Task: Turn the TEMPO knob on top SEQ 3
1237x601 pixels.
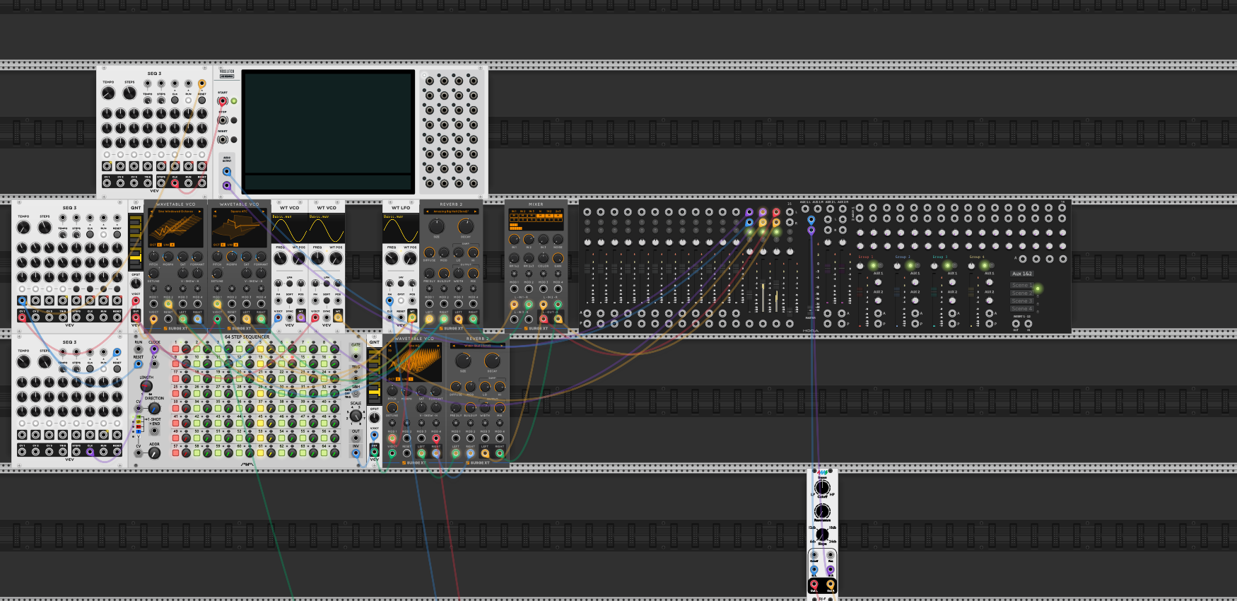Action: pos(108,93)
